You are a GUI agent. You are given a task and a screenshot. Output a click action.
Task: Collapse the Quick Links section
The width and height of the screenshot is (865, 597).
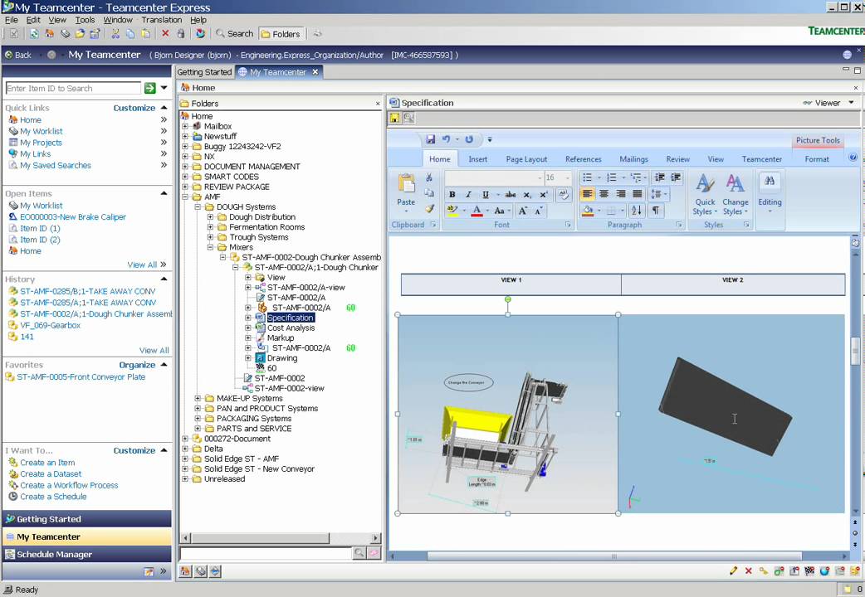pos(164,108)
